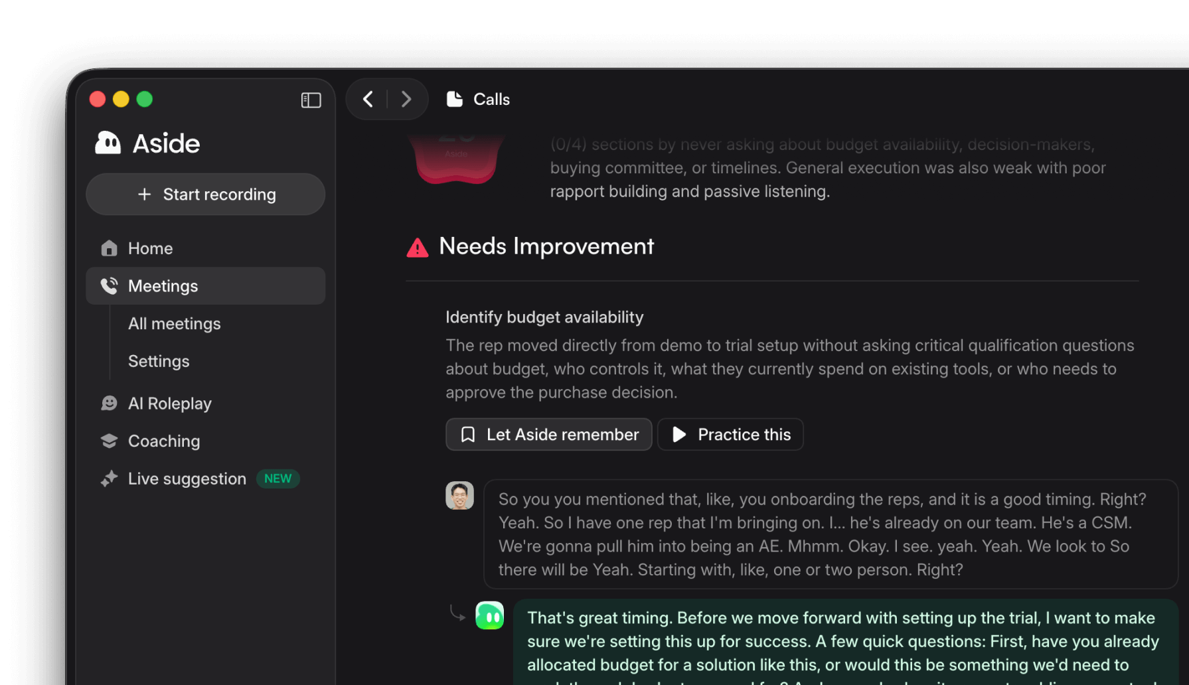Click the user's profile avatar in transcript

(x=458, y=495)
